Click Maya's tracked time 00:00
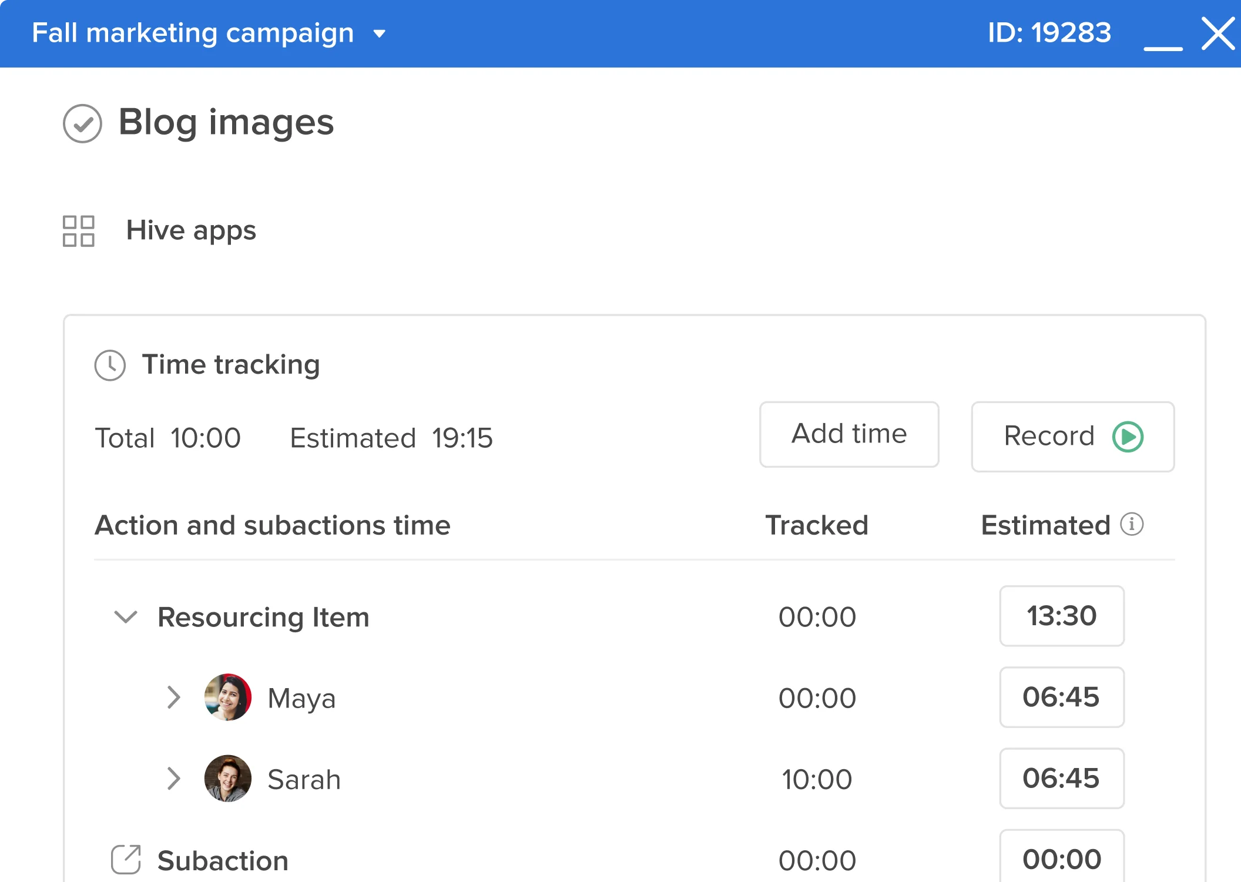This screenshot has width=1241, height=882. (817, 698)
